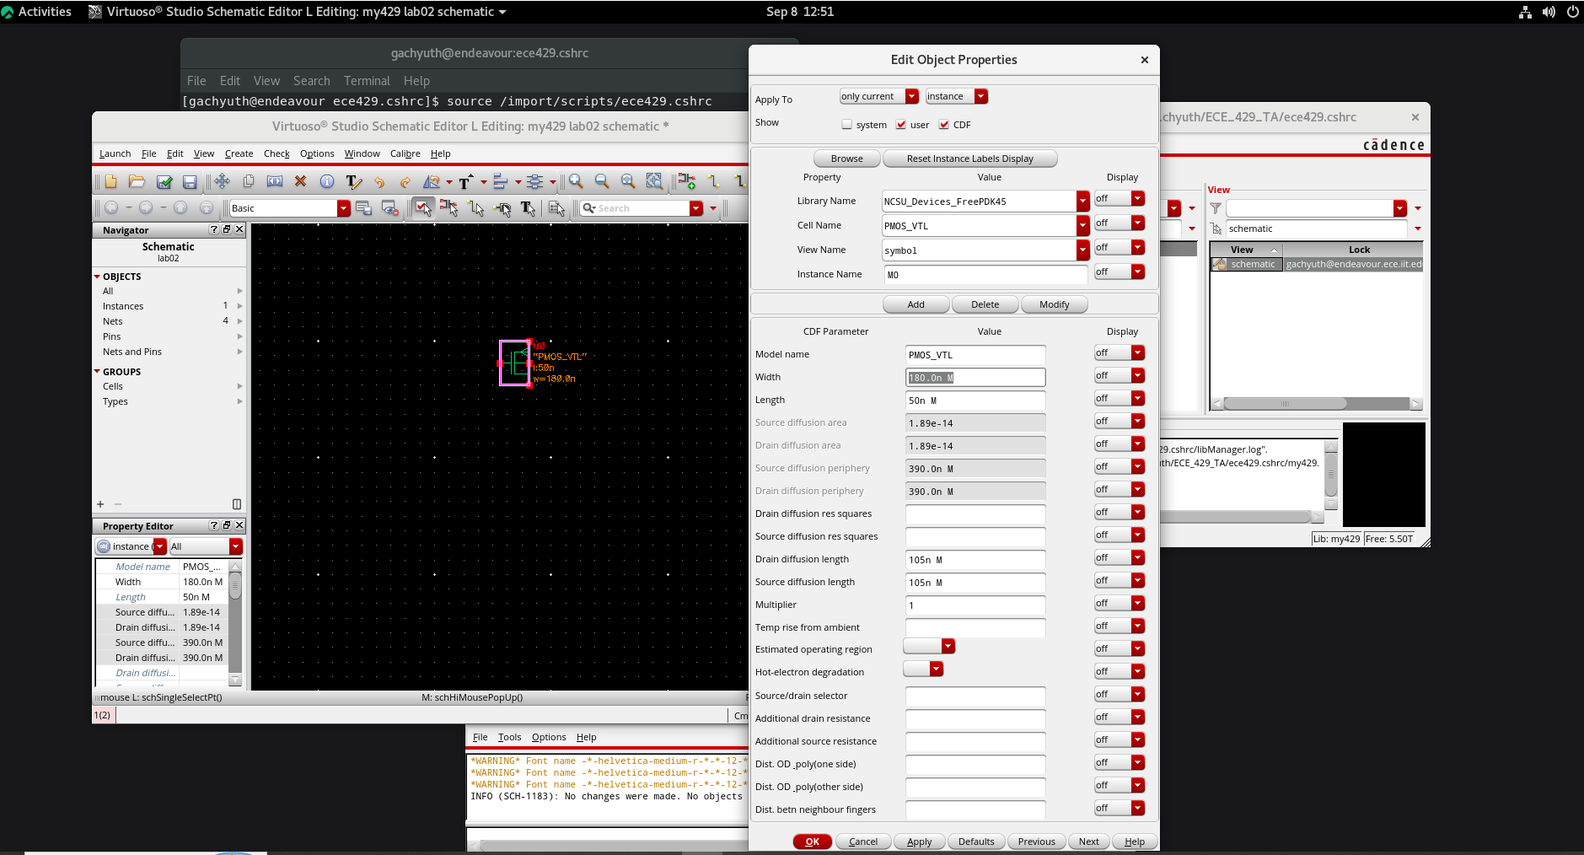Click the Zoom Out magnifier icon
The image size is (1584, 855).
602,181
